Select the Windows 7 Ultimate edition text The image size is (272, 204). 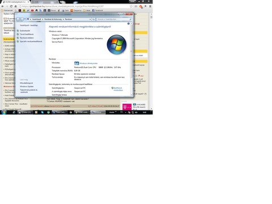(x=59, y=35)
